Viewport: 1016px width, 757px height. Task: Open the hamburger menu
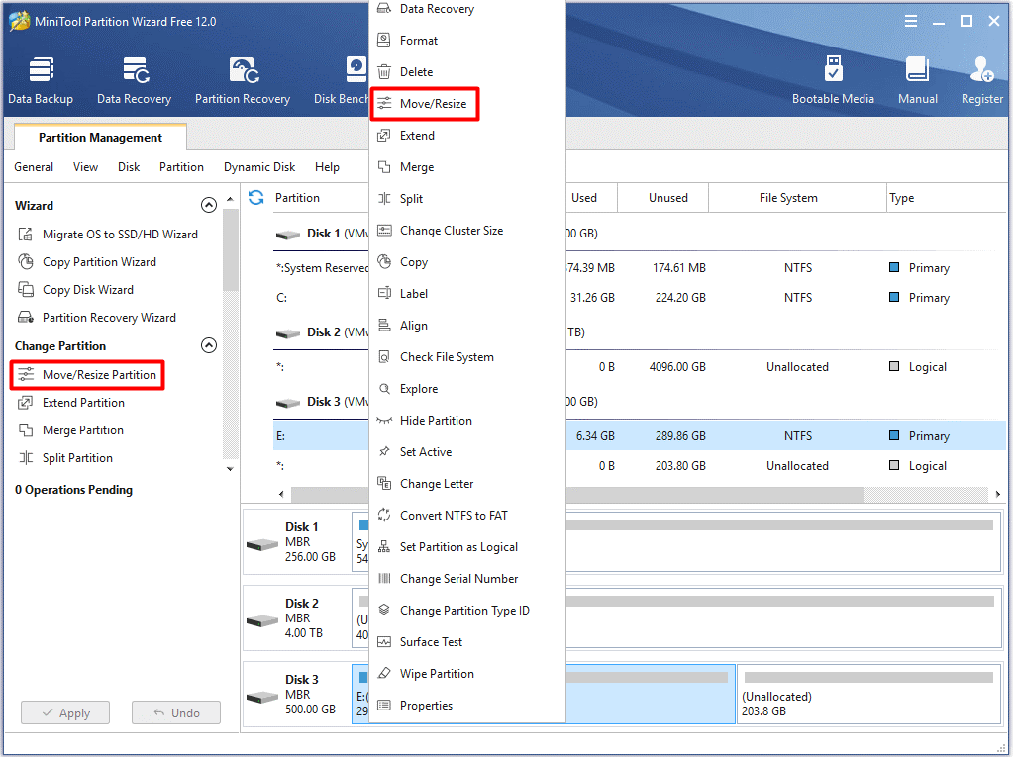(910, 19)
